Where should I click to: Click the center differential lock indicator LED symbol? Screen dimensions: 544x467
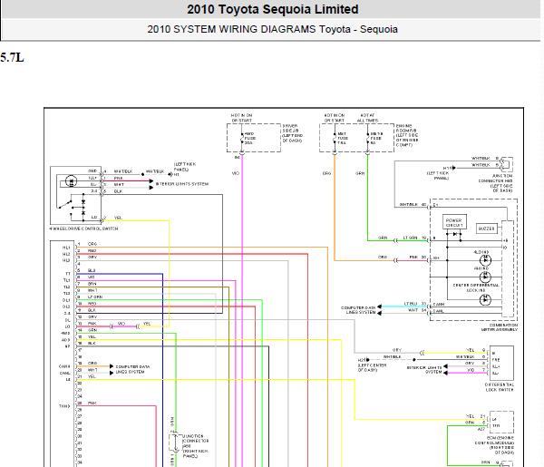[x=485, y=299]
